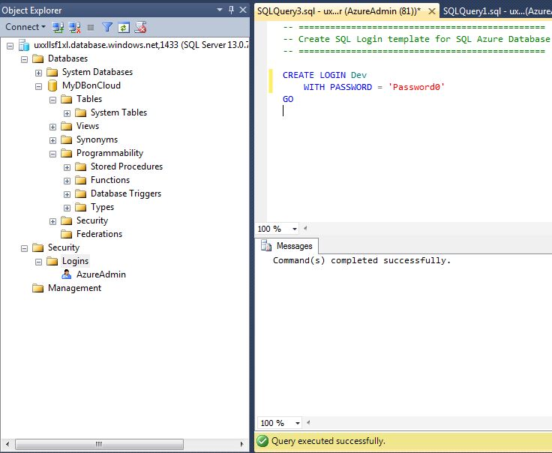Expand the Functions folder
The image size is (552, 453).
coord(67,181)
